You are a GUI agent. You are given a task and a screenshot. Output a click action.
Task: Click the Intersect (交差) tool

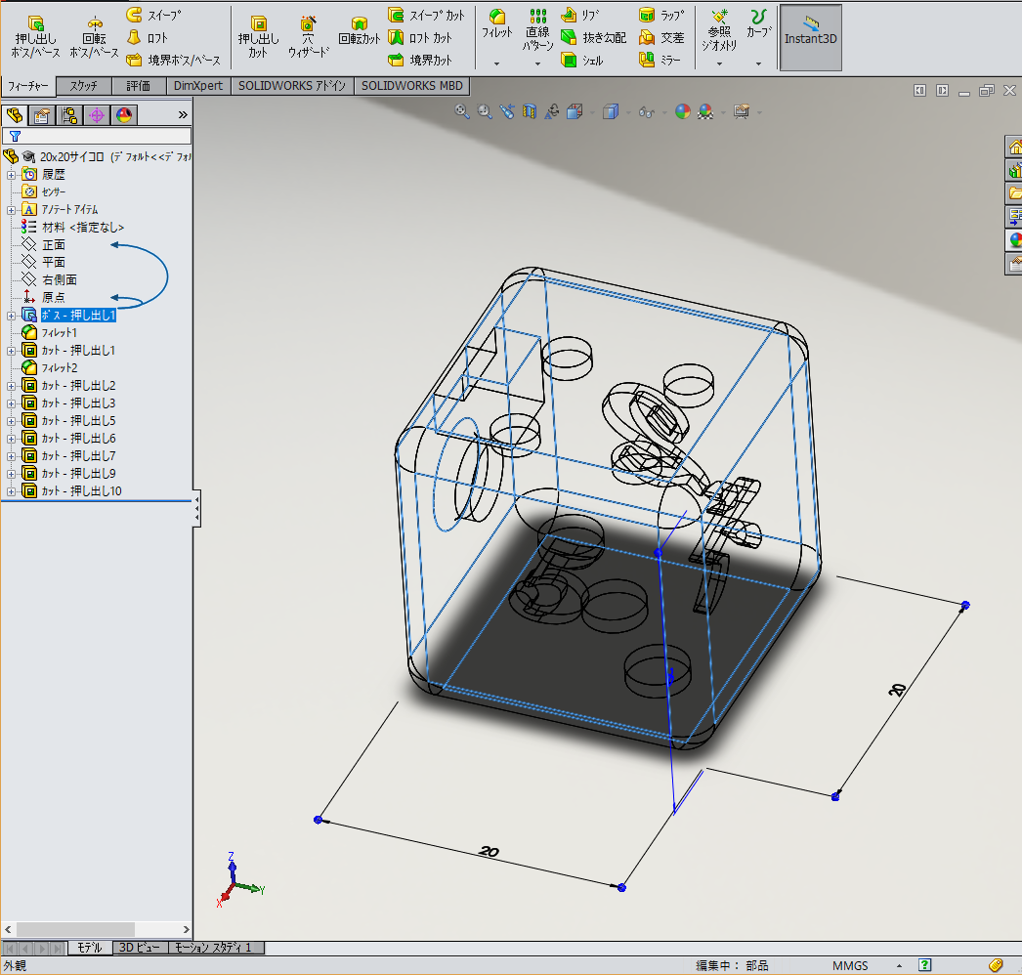(661, 37)
